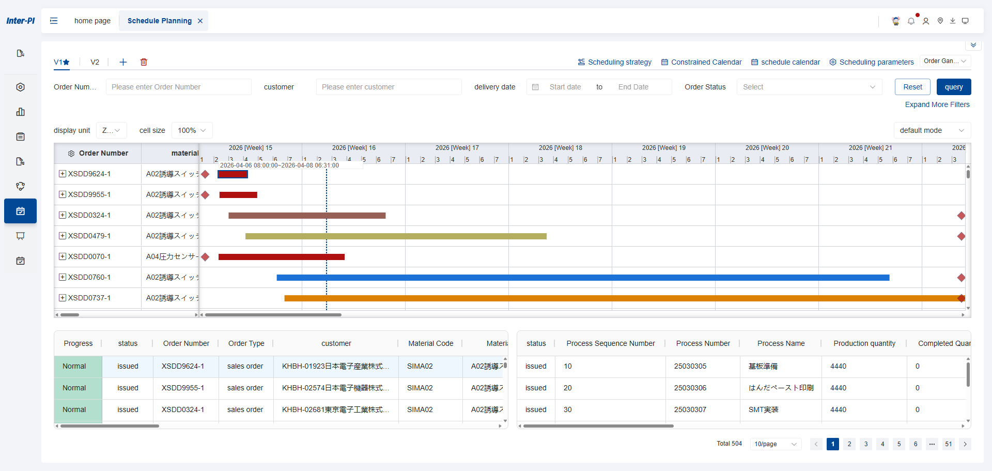Click milestone diamond on XSDD9624-1 row

click(205, 174)
